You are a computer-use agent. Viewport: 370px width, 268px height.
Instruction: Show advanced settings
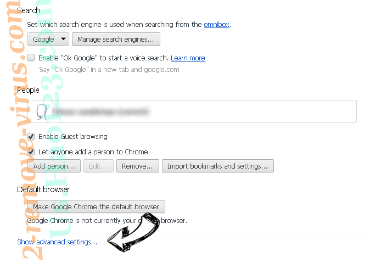(57, 242)
